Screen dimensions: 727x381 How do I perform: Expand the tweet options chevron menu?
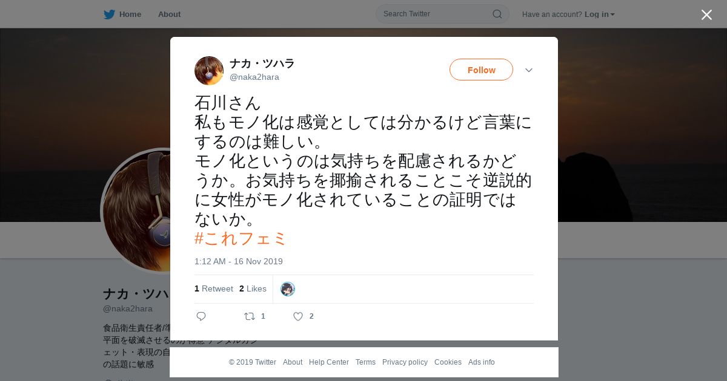(529, 70)
